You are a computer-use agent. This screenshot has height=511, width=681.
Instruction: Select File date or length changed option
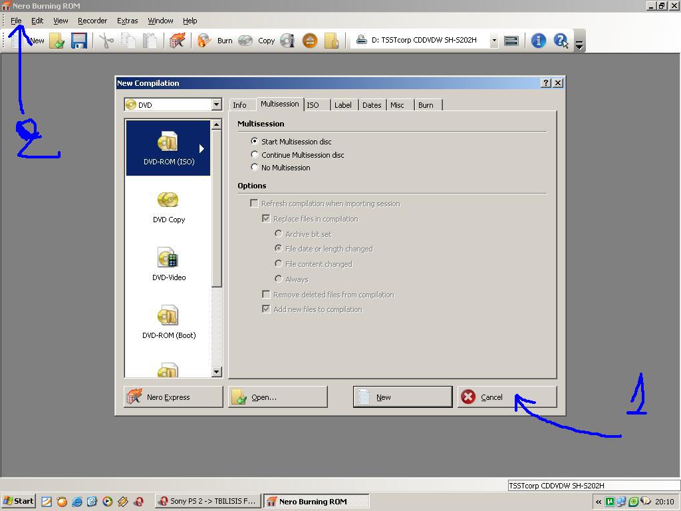click(x=279, y=249)
